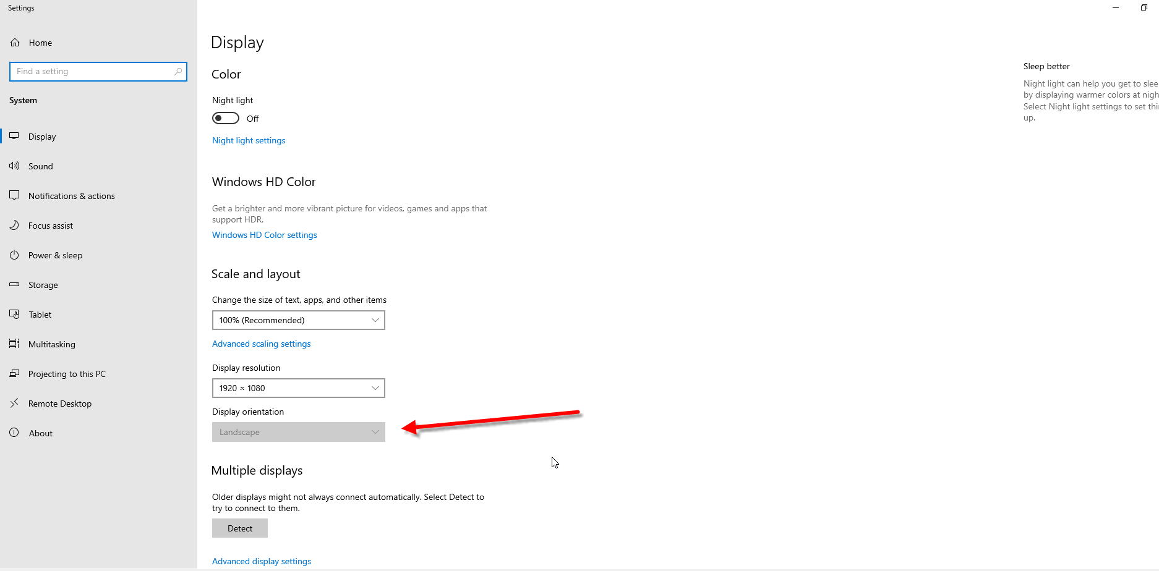1159x571 pixels.
Task: Toggle the Night light switch
Action: pos(226,118)
